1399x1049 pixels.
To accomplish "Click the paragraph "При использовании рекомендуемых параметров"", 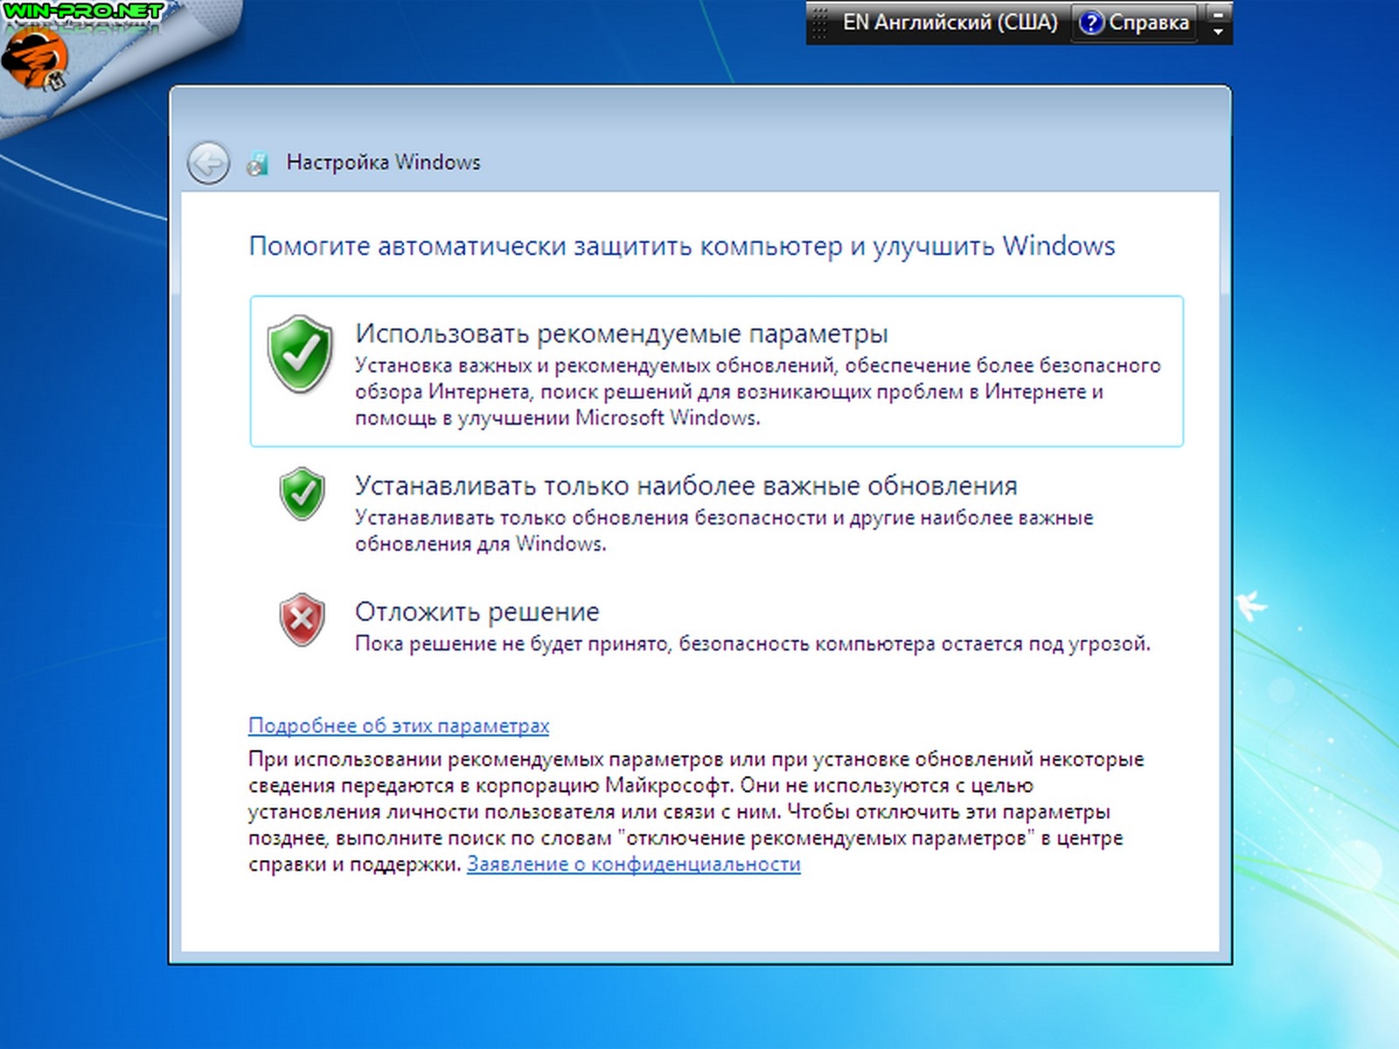I will coord(696,811).
